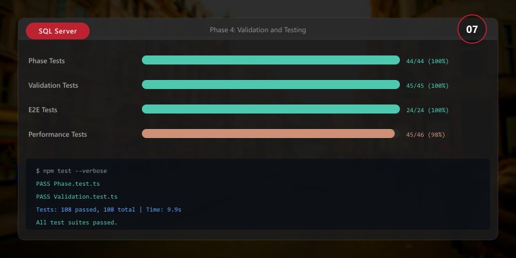Viewport: 516px width, 258px height.
Task: Click the 45/45 (100%) result value
Action: click(427, 86)
